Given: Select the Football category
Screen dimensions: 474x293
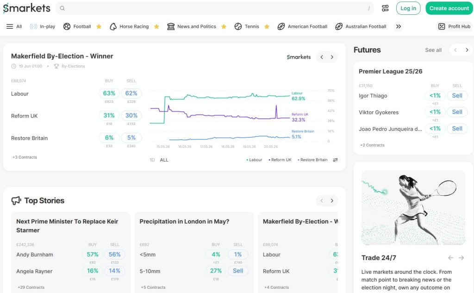Looking at the screenshot, I should click(x=77, y=26).
